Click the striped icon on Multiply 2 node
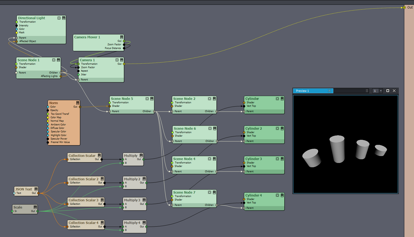The image size is (414, 237). click(144, 179)
